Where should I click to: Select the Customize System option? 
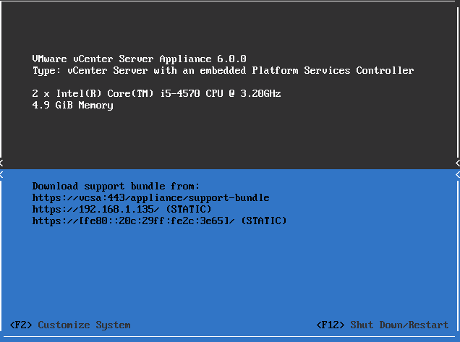tap(70, 325)
